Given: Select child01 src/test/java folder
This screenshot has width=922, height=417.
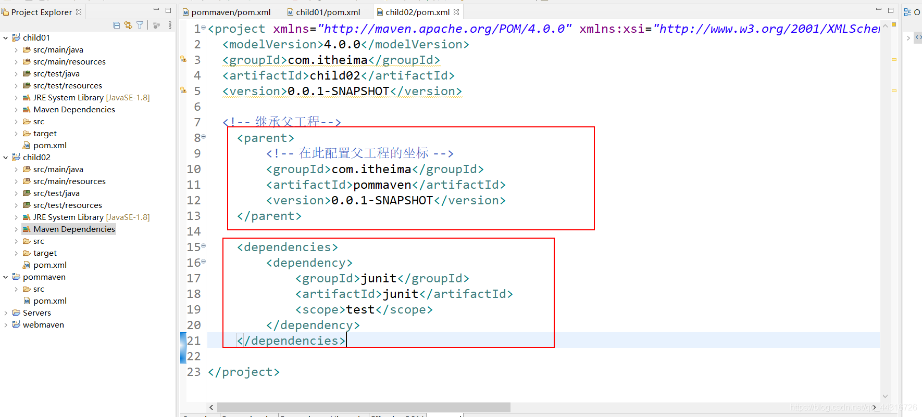Looking at the screenshot, I should (56, 73).
